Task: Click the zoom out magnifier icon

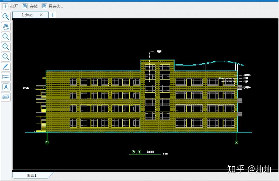Action: point(6,57)
